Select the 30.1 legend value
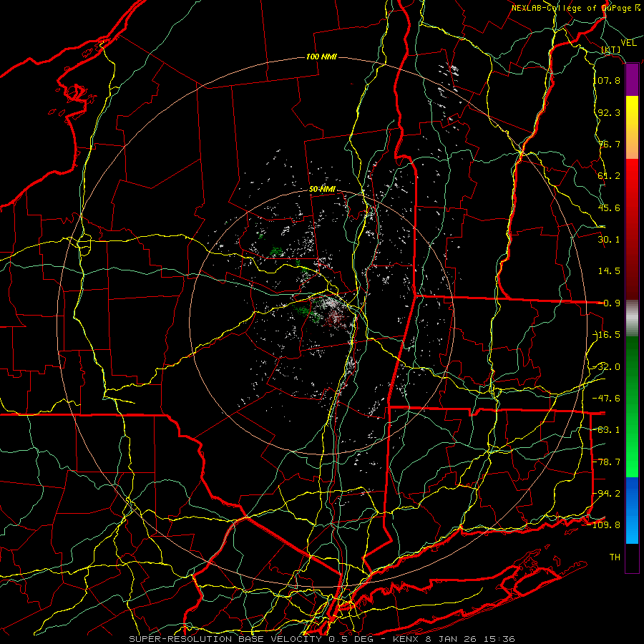644x644 pixels. [x=609, y=240]
